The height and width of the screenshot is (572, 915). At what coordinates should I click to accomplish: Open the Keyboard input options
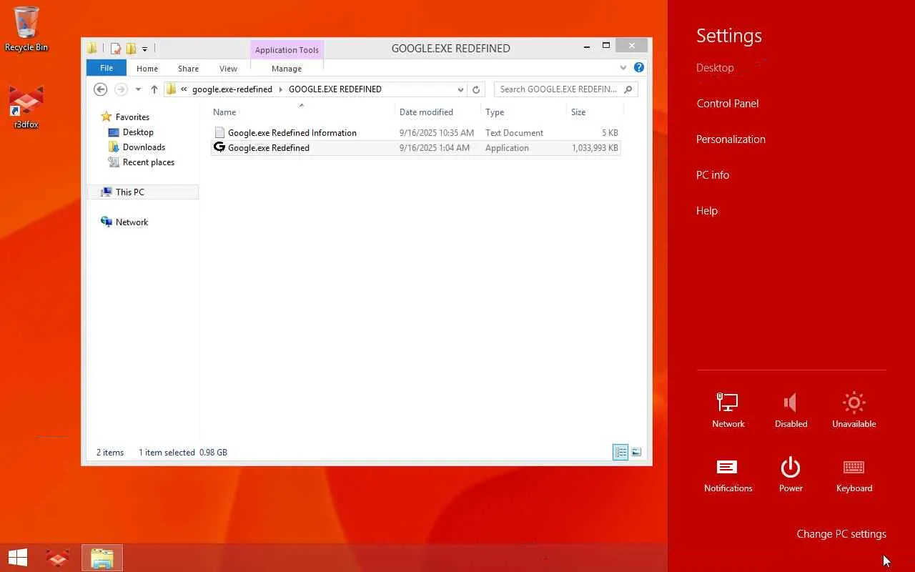tap(854, 475)
